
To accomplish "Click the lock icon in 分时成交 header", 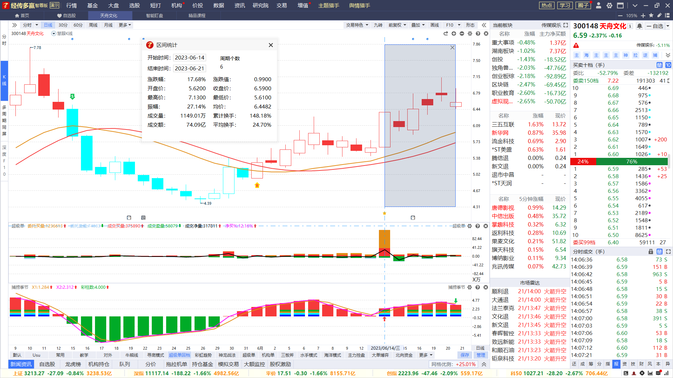I will 651,252.
